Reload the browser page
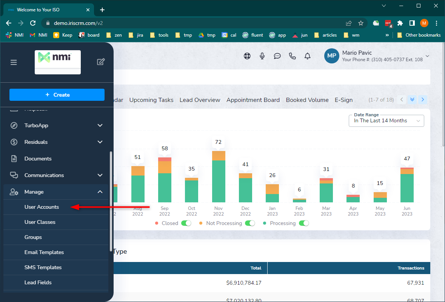The width and height of the screenshot is (445, 302). (33, 23)
